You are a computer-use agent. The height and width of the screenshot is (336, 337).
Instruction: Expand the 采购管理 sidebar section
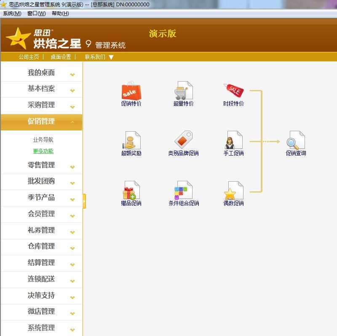point(41,105)
